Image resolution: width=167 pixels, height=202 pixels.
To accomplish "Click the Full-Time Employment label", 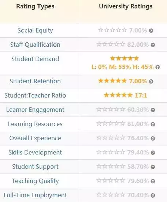I will click(35, 195).
